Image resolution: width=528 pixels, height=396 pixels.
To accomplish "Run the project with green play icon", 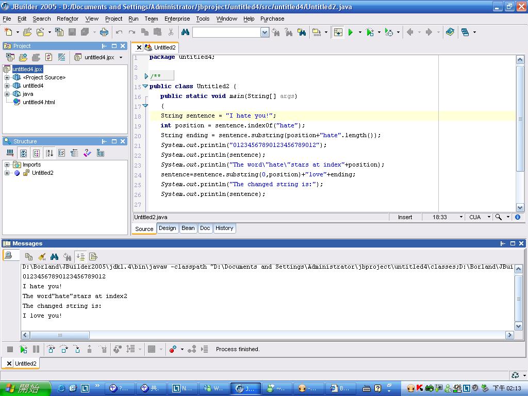I will coord(351,32).
